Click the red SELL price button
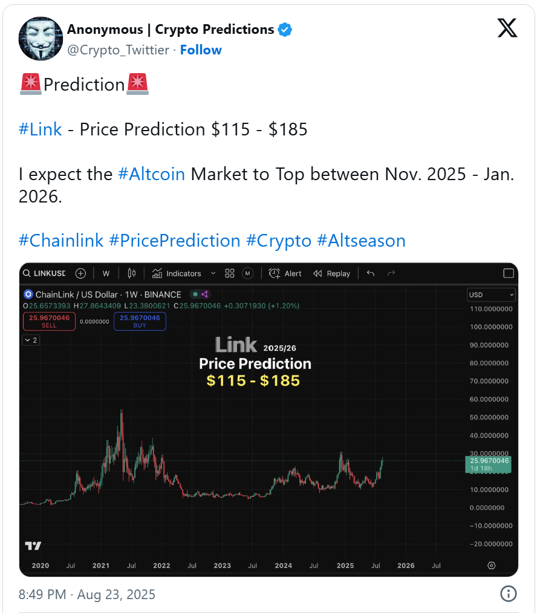Screen dimensions: 537x613 pyautogui.click(x=49, y=322)
